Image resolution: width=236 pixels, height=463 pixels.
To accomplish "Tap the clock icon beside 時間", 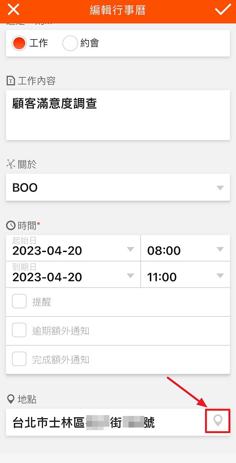I will (11, 225).
